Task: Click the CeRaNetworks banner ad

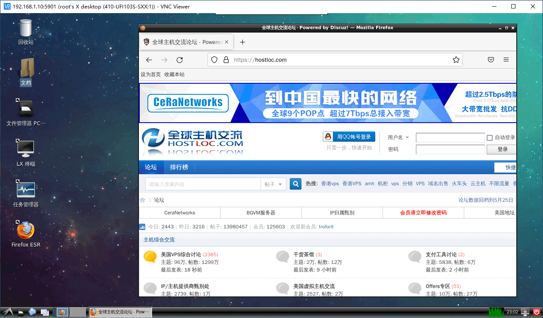Action: click(328, 103)
